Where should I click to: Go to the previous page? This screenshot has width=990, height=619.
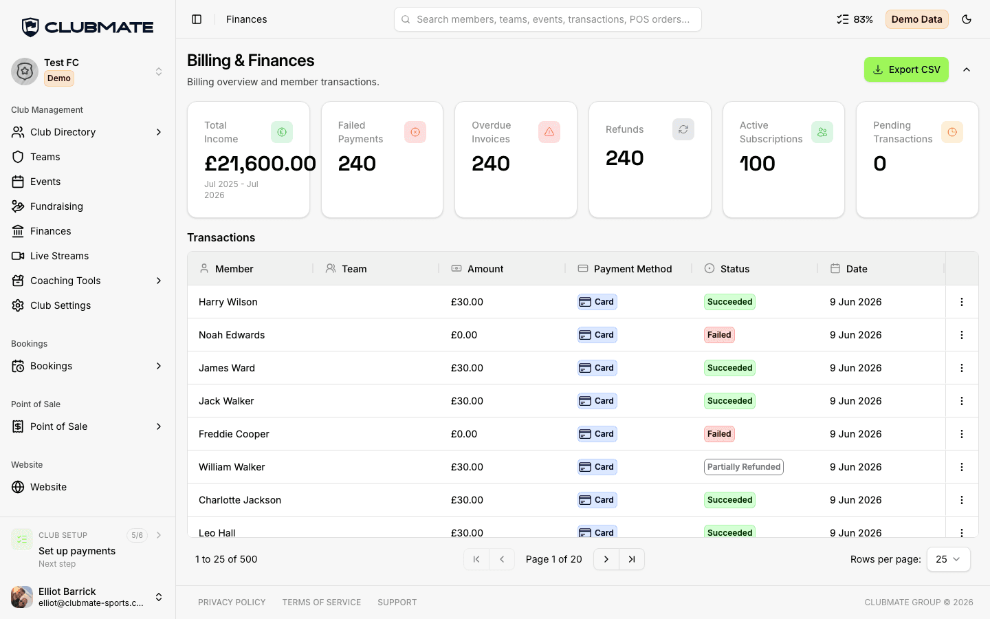click(502, 559)
